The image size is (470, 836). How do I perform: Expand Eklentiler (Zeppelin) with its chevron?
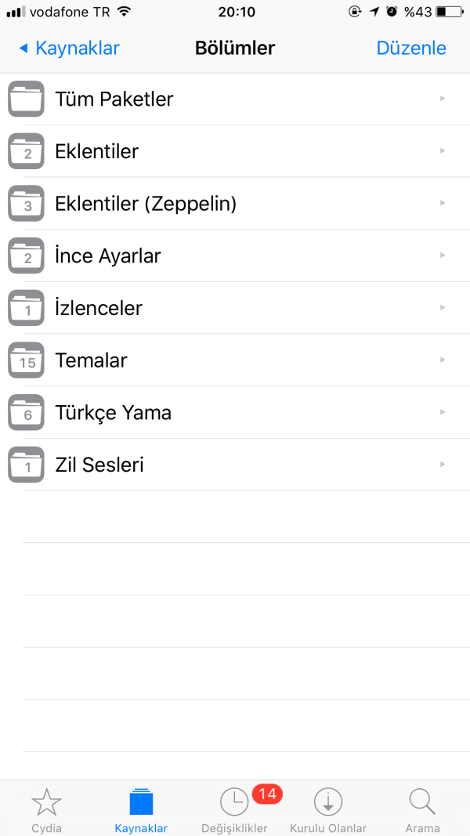(x=443, y=204)
